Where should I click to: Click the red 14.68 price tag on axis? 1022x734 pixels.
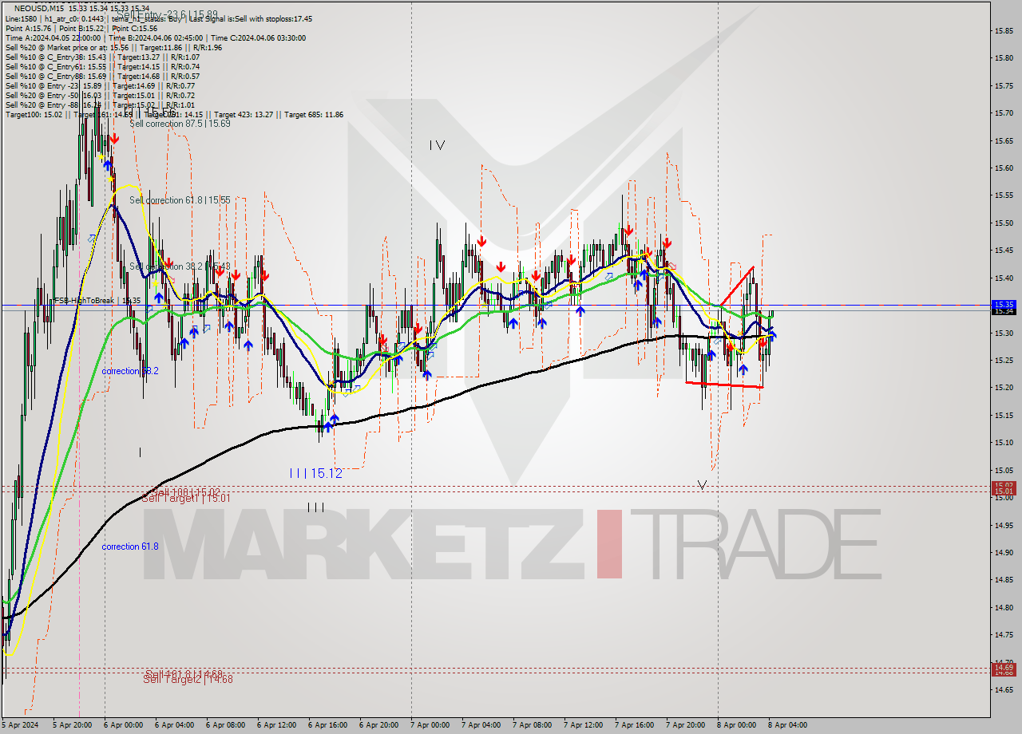click(1003, 673)
